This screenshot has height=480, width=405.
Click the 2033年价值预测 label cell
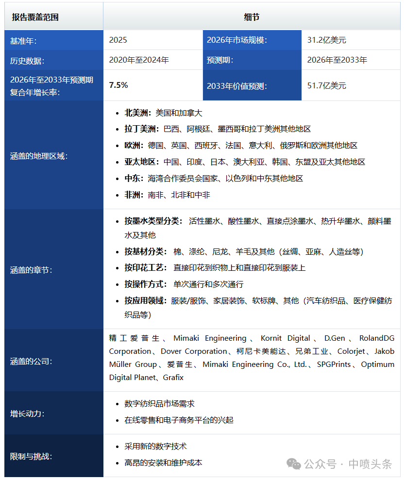[x=252, y=85]
